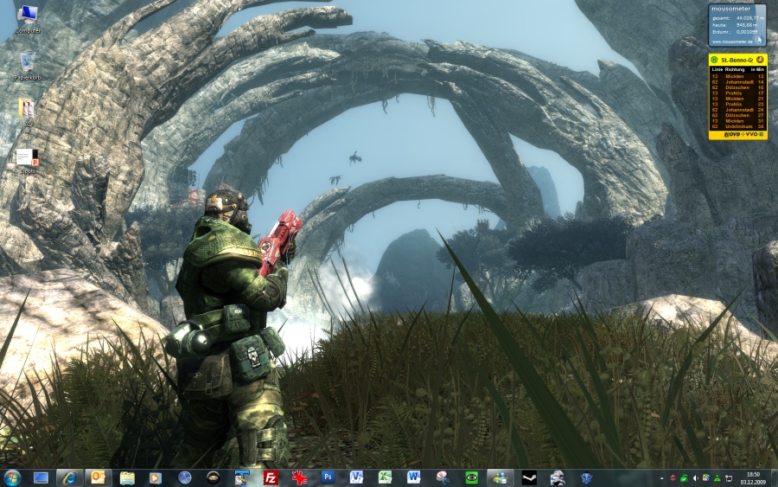778x487 pixels.
Task: Launch Windows Media Player from taskbar
Action: 156,478
